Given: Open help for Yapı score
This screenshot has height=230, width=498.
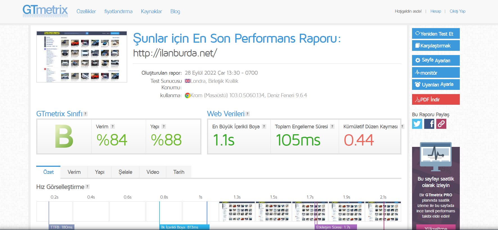Looking at the screenshot, I should click(x=164, y=126).
